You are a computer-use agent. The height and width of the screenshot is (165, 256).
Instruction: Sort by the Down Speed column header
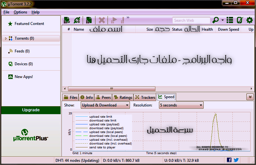[229, 29]
